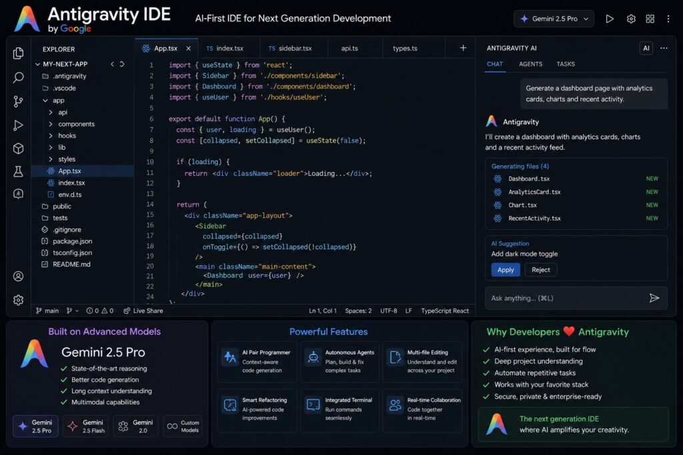Reject the AI suggestion

pos(540,270)
